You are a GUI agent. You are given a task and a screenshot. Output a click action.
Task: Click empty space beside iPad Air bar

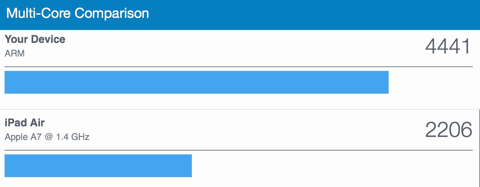(x=332, y=165)
